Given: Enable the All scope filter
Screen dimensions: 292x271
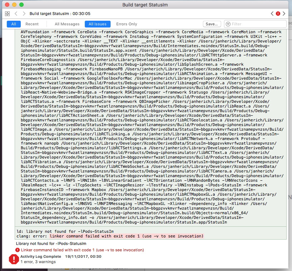Looking at the screenshot, I should click(14, 24).
